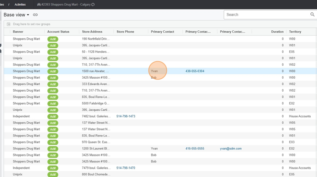Sort by the Territory column header
The height and width of the screenshot is (177, 317).
pos(295,31)
